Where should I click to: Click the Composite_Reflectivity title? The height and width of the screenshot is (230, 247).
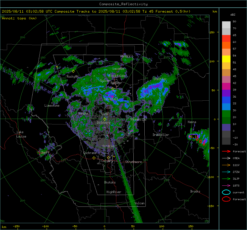coord(123,4)
